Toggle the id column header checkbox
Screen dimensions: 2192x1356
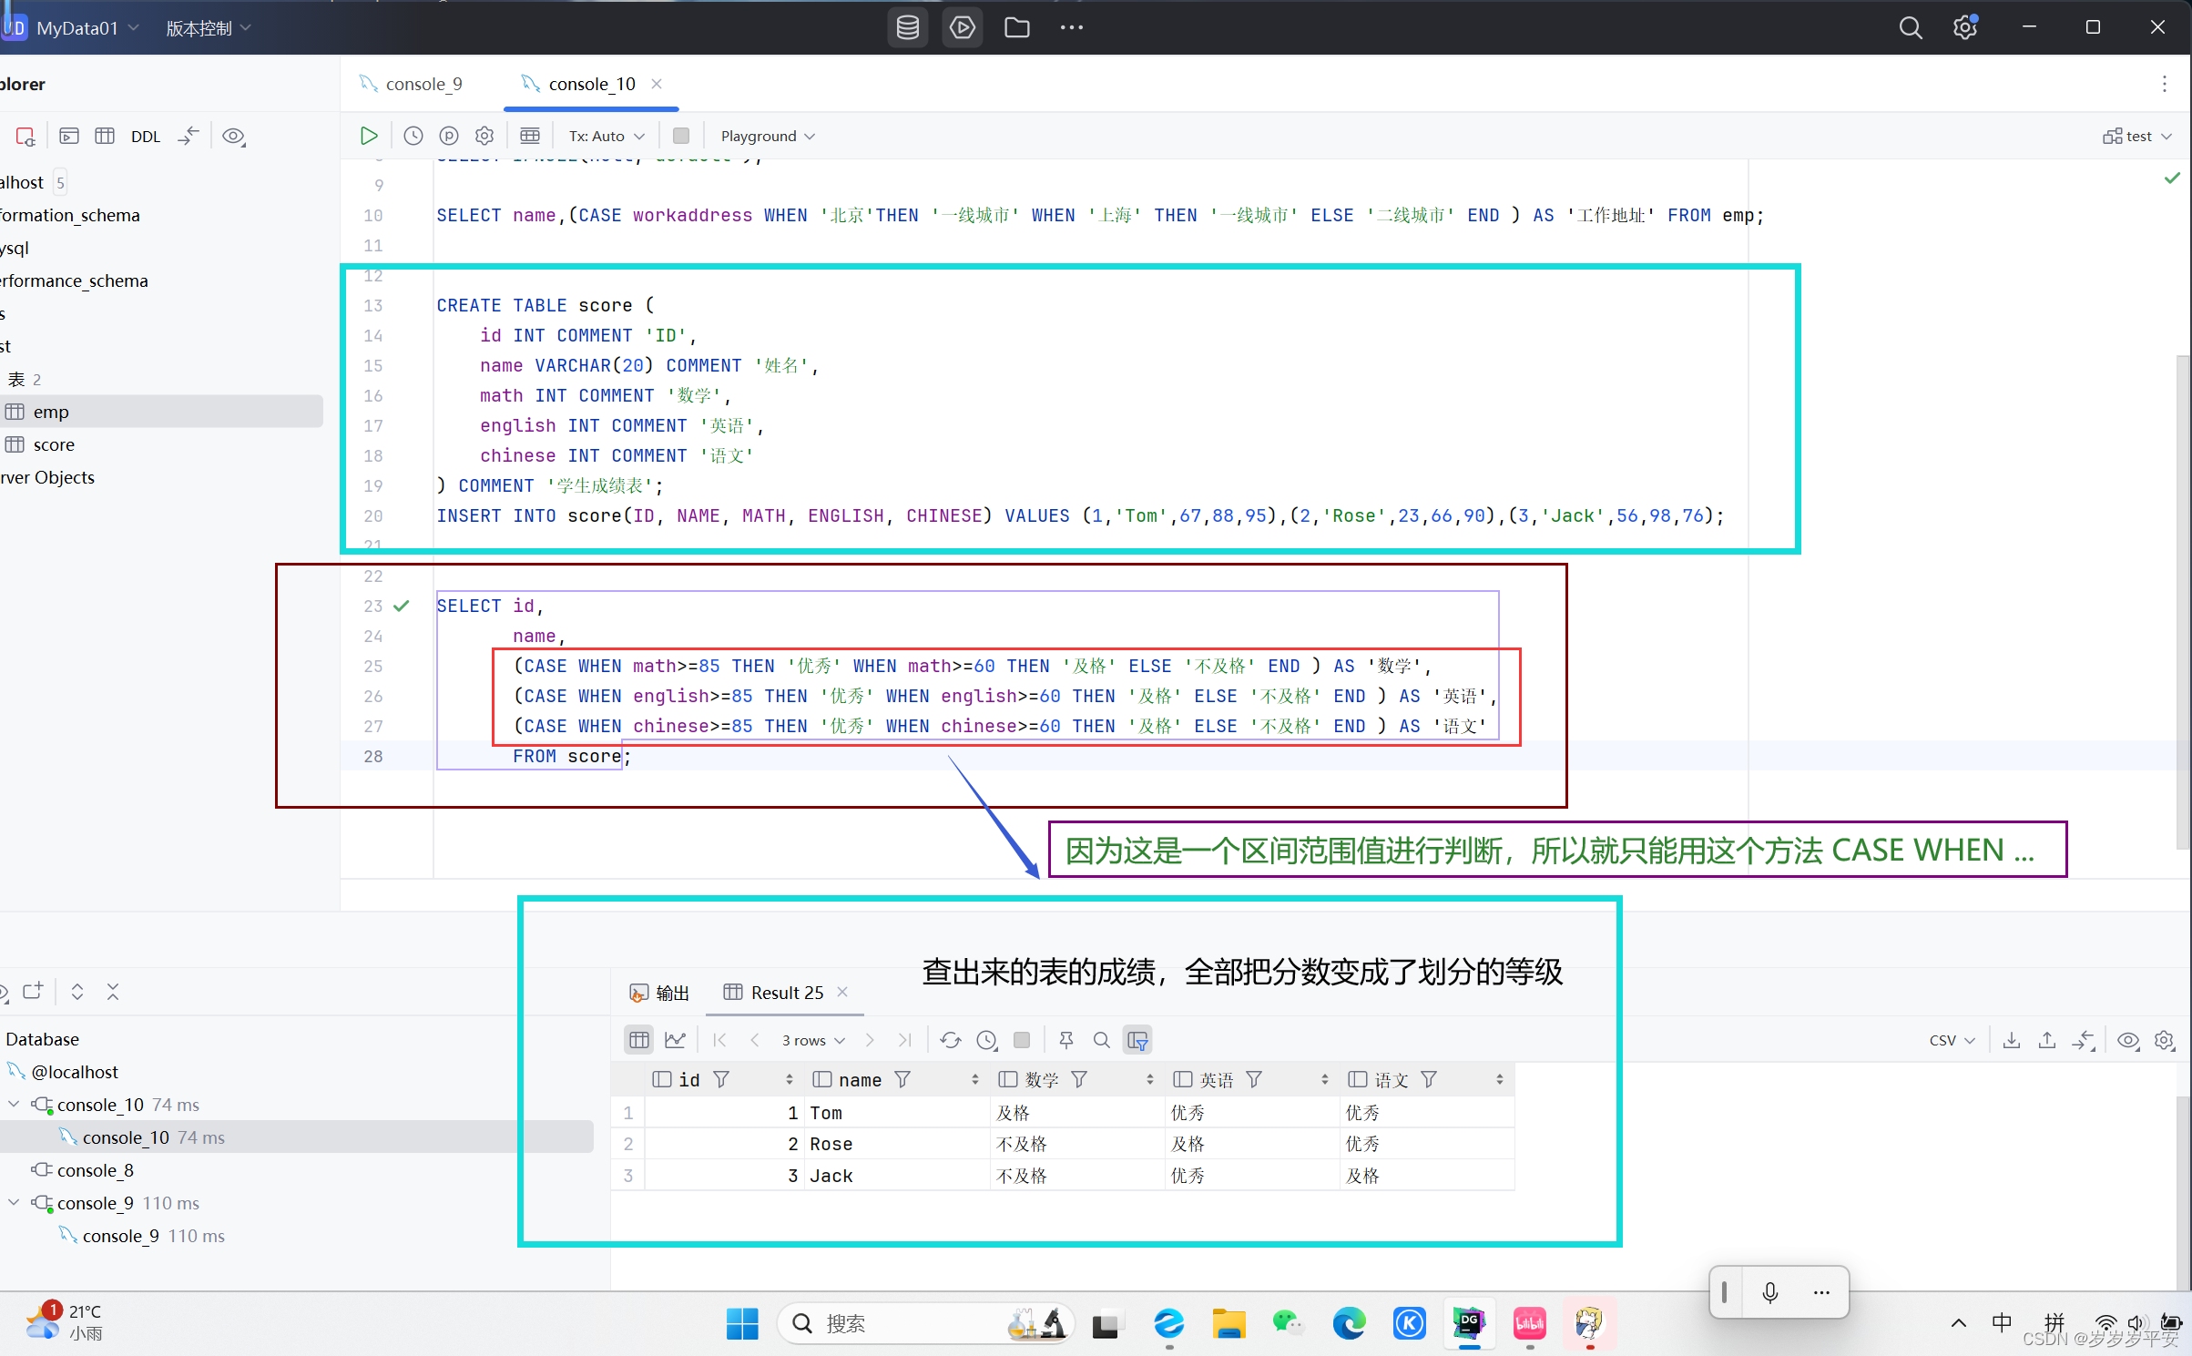pos(662,1079)
